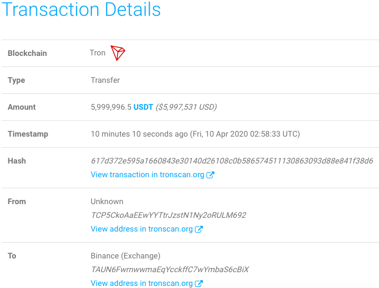Click the USD value in parentheses
The width and height of the screenshot is (379, 288).
[x=186, y=107]
